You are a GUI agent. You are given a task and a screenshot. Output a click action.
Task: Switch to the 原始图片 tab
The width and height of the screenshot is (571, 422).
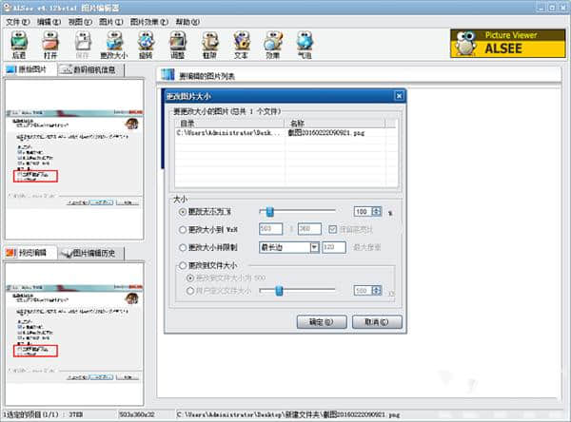coord(30,69)
